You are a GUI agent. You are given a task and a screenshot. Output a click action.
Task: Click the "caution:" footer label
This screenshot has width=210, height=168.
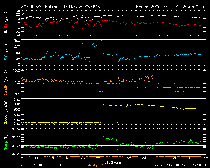point(60,165)
